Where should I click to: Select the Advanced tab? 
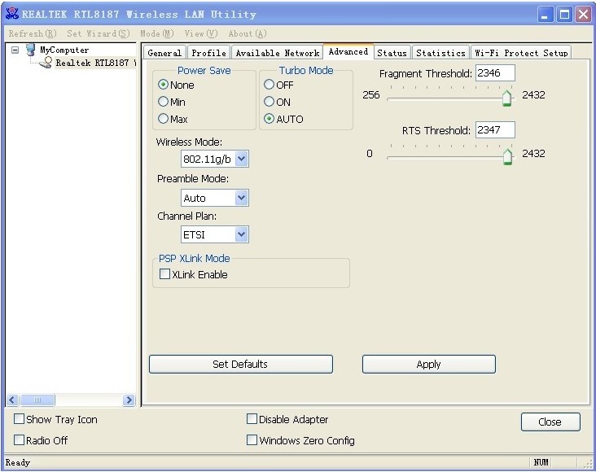348,52
